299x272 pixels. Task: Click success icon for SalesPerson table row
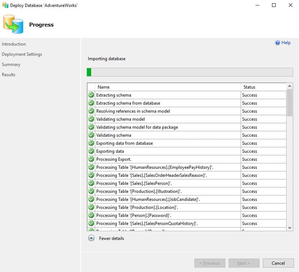91,183
